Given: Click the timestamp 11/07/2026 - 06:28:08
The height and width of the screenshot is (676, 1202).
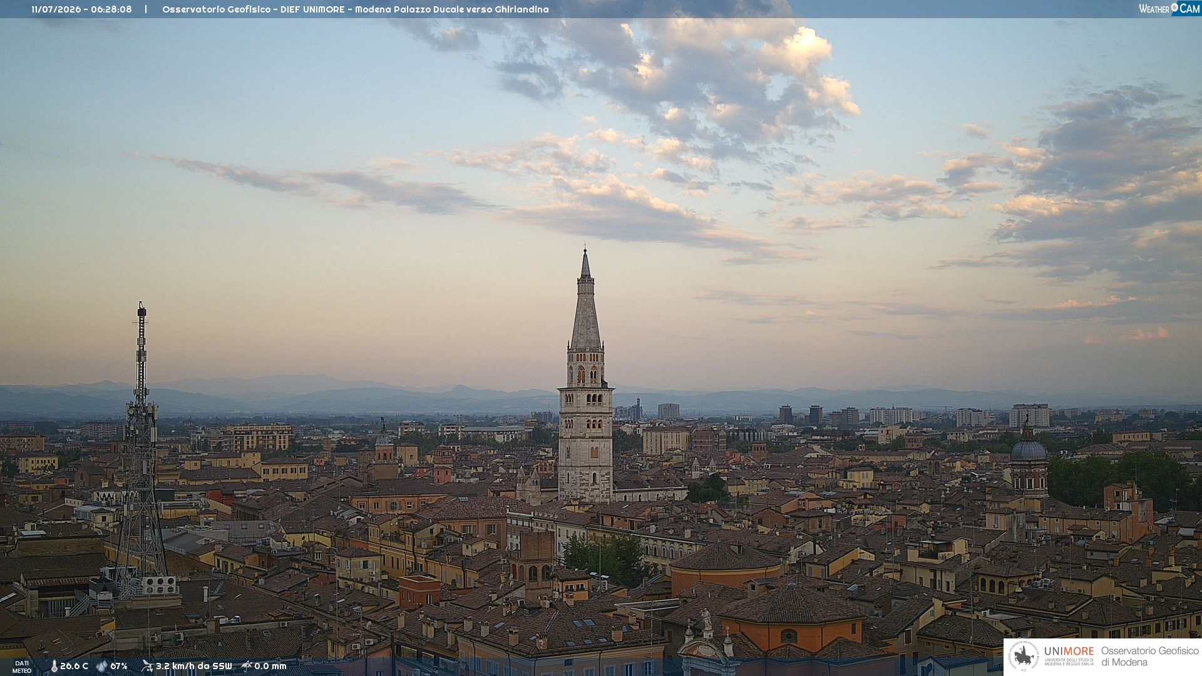Looking at the screenshot, I should pos(81,9).
